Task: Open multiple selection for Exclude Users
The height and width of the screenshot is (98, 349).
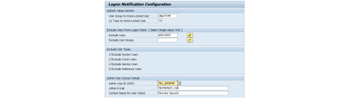Action: pyautogui.click(x=190, y=35)
